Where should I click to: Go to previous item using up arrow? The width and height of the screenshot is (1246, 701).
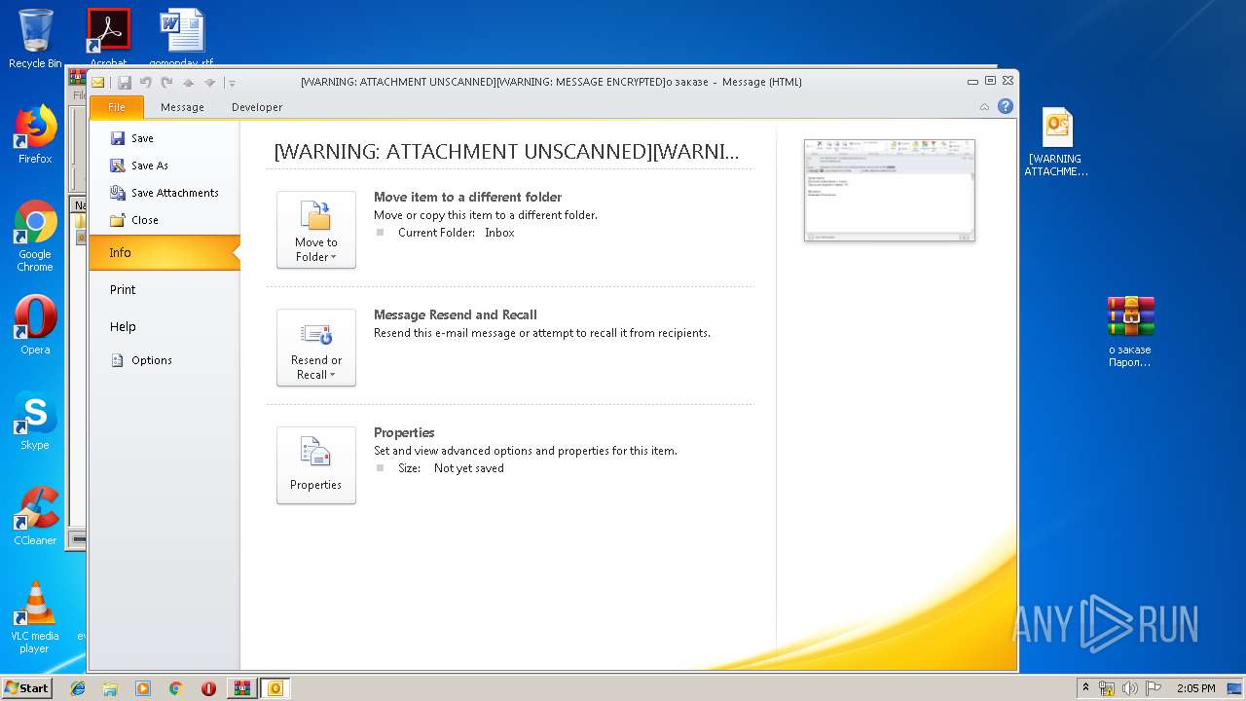point(189,83)
